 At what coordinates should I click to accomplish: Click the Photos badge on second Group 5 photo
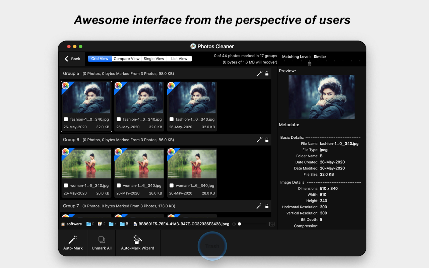118,86
